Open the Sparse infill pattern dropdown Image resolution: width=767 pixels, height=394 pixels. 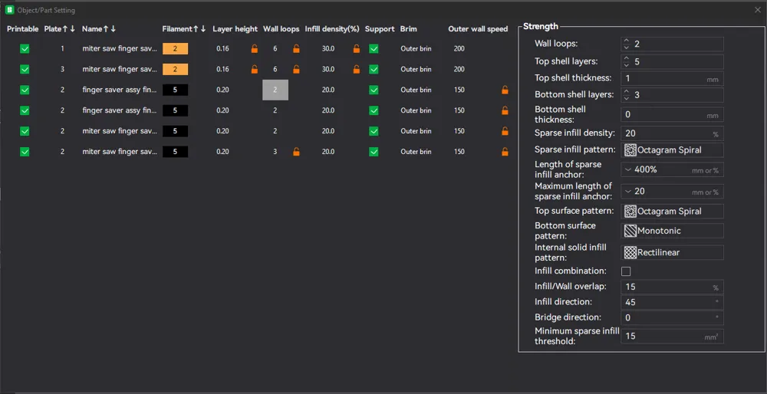click(672, 150)
